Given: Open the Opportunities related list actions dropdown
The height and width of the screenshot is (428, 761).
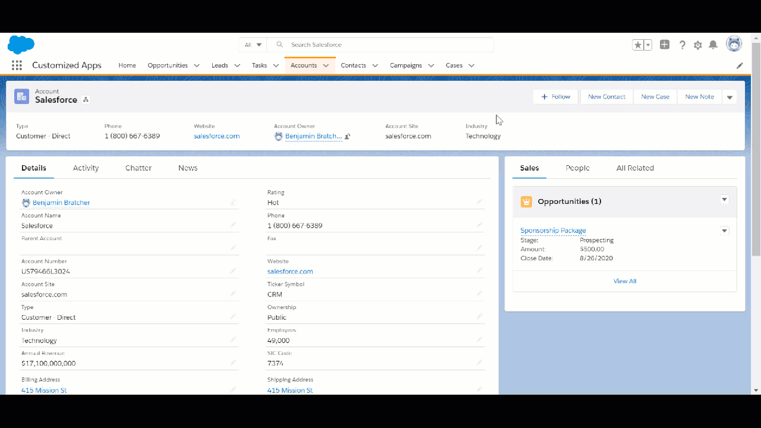Looking at the screenshot, I should coord(724,200).
